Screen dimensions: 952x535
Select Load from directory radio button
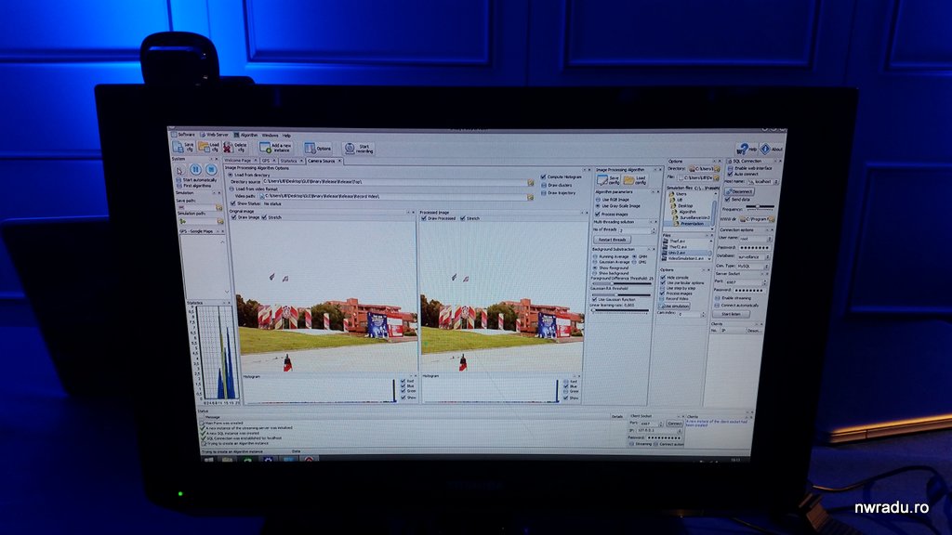point(231,175)
